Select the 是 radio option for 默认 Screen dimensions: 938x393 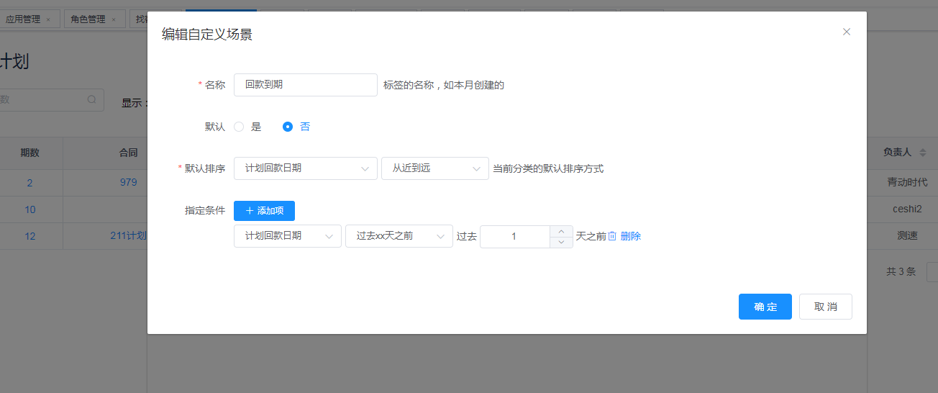240,127
